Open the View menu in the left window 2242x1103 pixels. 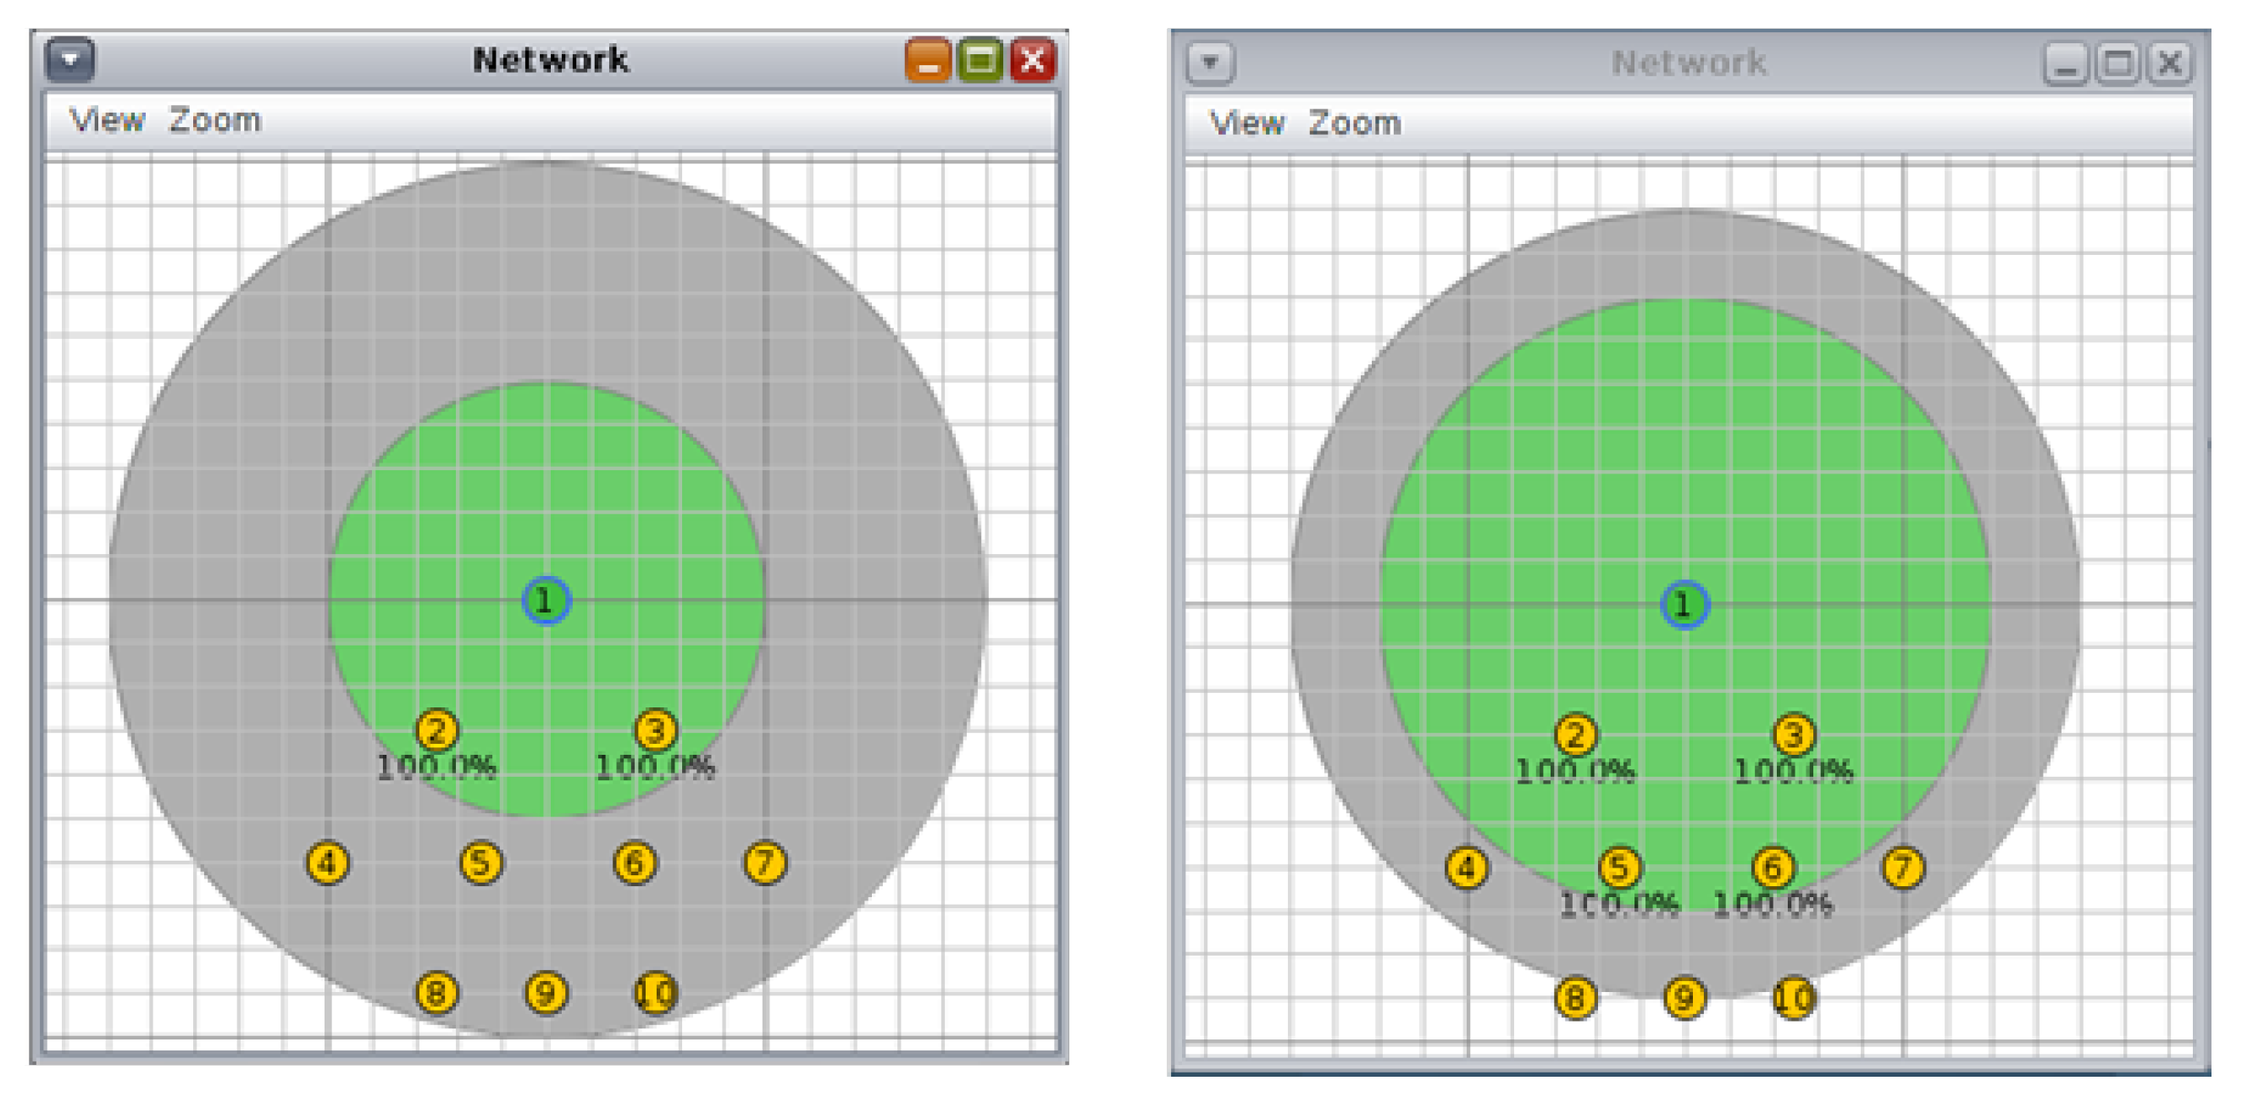pos(107,120)
